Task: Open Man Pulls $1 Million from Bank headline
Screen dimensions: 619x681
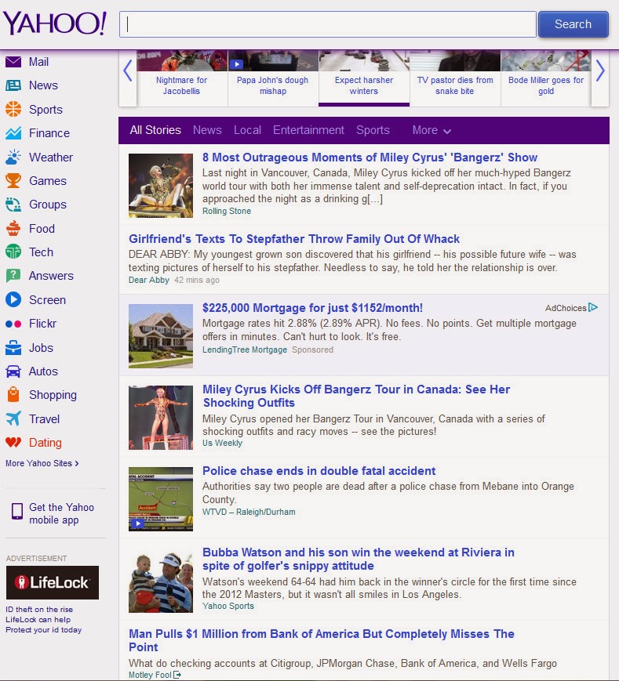Action: point(321,640)
